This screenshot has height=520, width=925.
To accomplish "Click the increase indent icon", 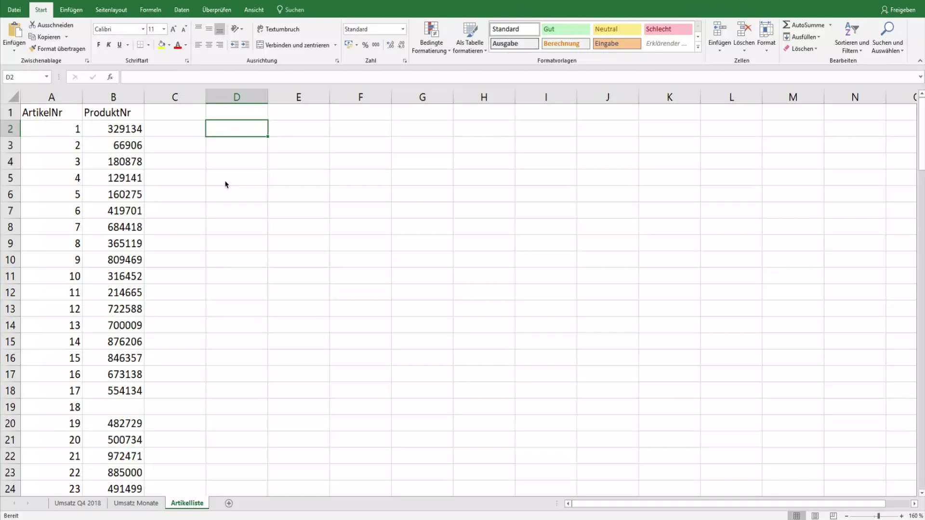I will tap(245, 45).
